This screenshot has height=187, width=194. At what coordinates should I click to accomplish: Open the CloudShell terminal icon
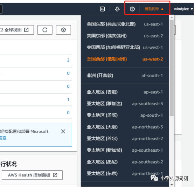coord(102,9)
